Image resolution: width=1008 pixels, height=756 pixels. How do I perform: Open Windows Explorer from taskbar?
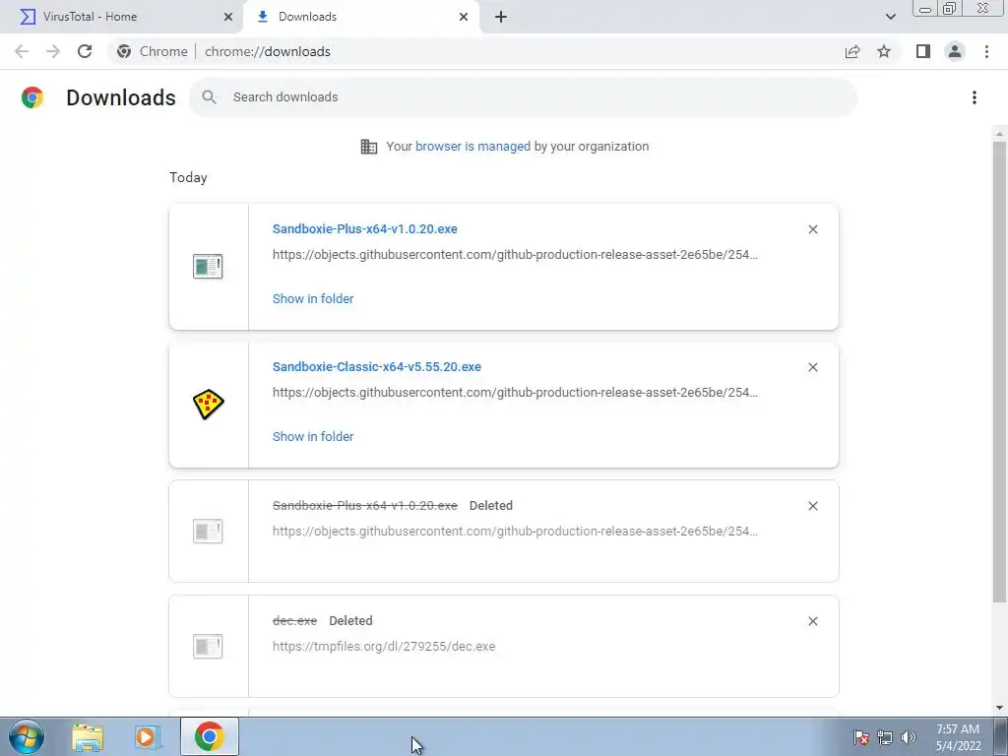tap(87, 736)
